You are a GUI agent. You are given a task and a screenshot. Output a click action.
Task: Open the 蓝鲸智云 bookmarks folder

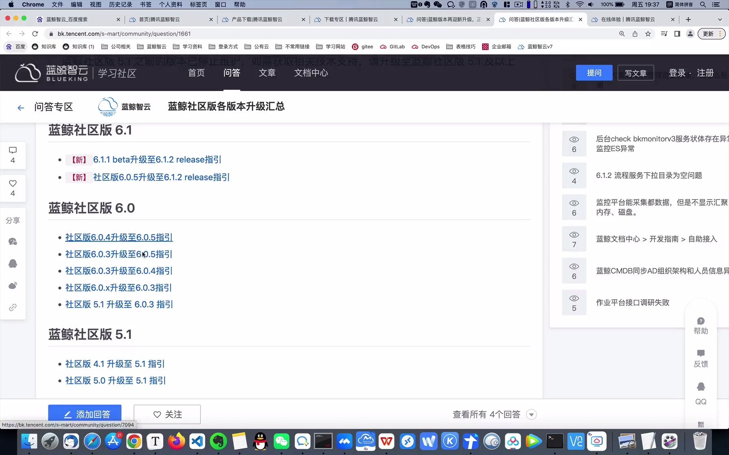click(152, 47)
